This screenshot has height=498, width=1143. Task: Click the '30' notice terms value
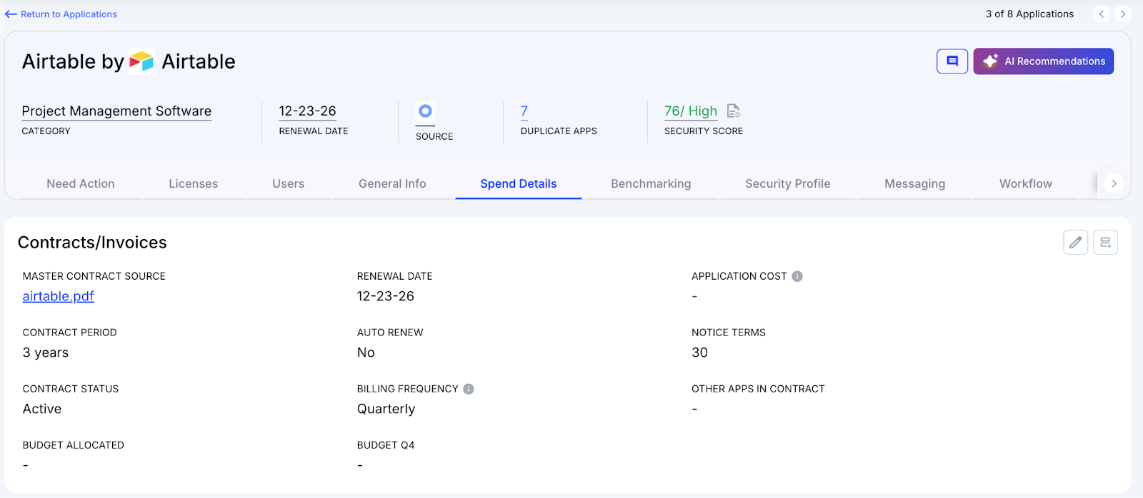(x=700, y=352)
